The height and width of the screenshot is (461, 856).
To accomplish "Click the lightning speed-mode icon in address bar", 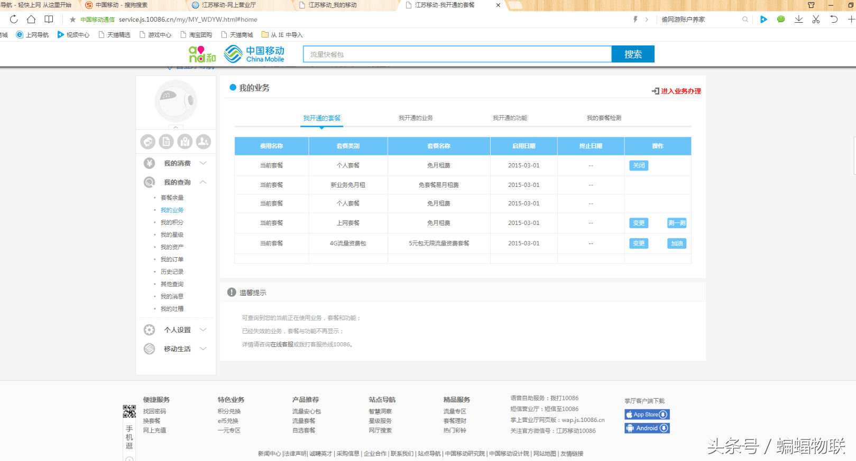I will pos(635,20).
